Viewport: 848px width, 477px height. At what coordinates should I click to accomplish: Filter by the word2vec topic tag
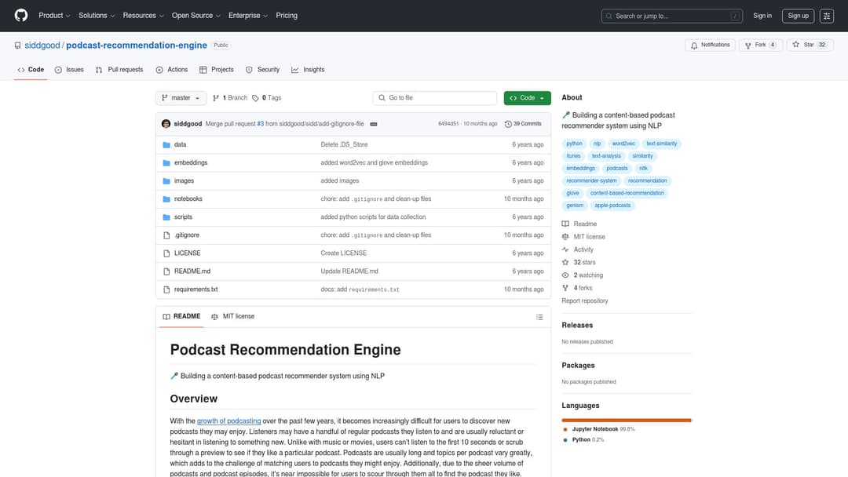point(623,144)
